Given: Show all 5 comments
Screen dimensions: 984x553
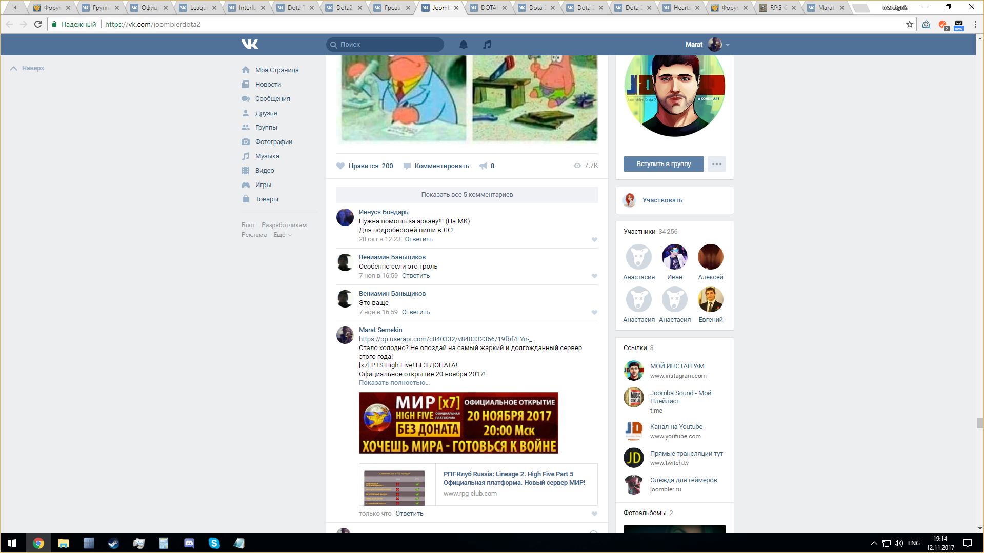Looking at the screenshot, I should tap(467, 195).
